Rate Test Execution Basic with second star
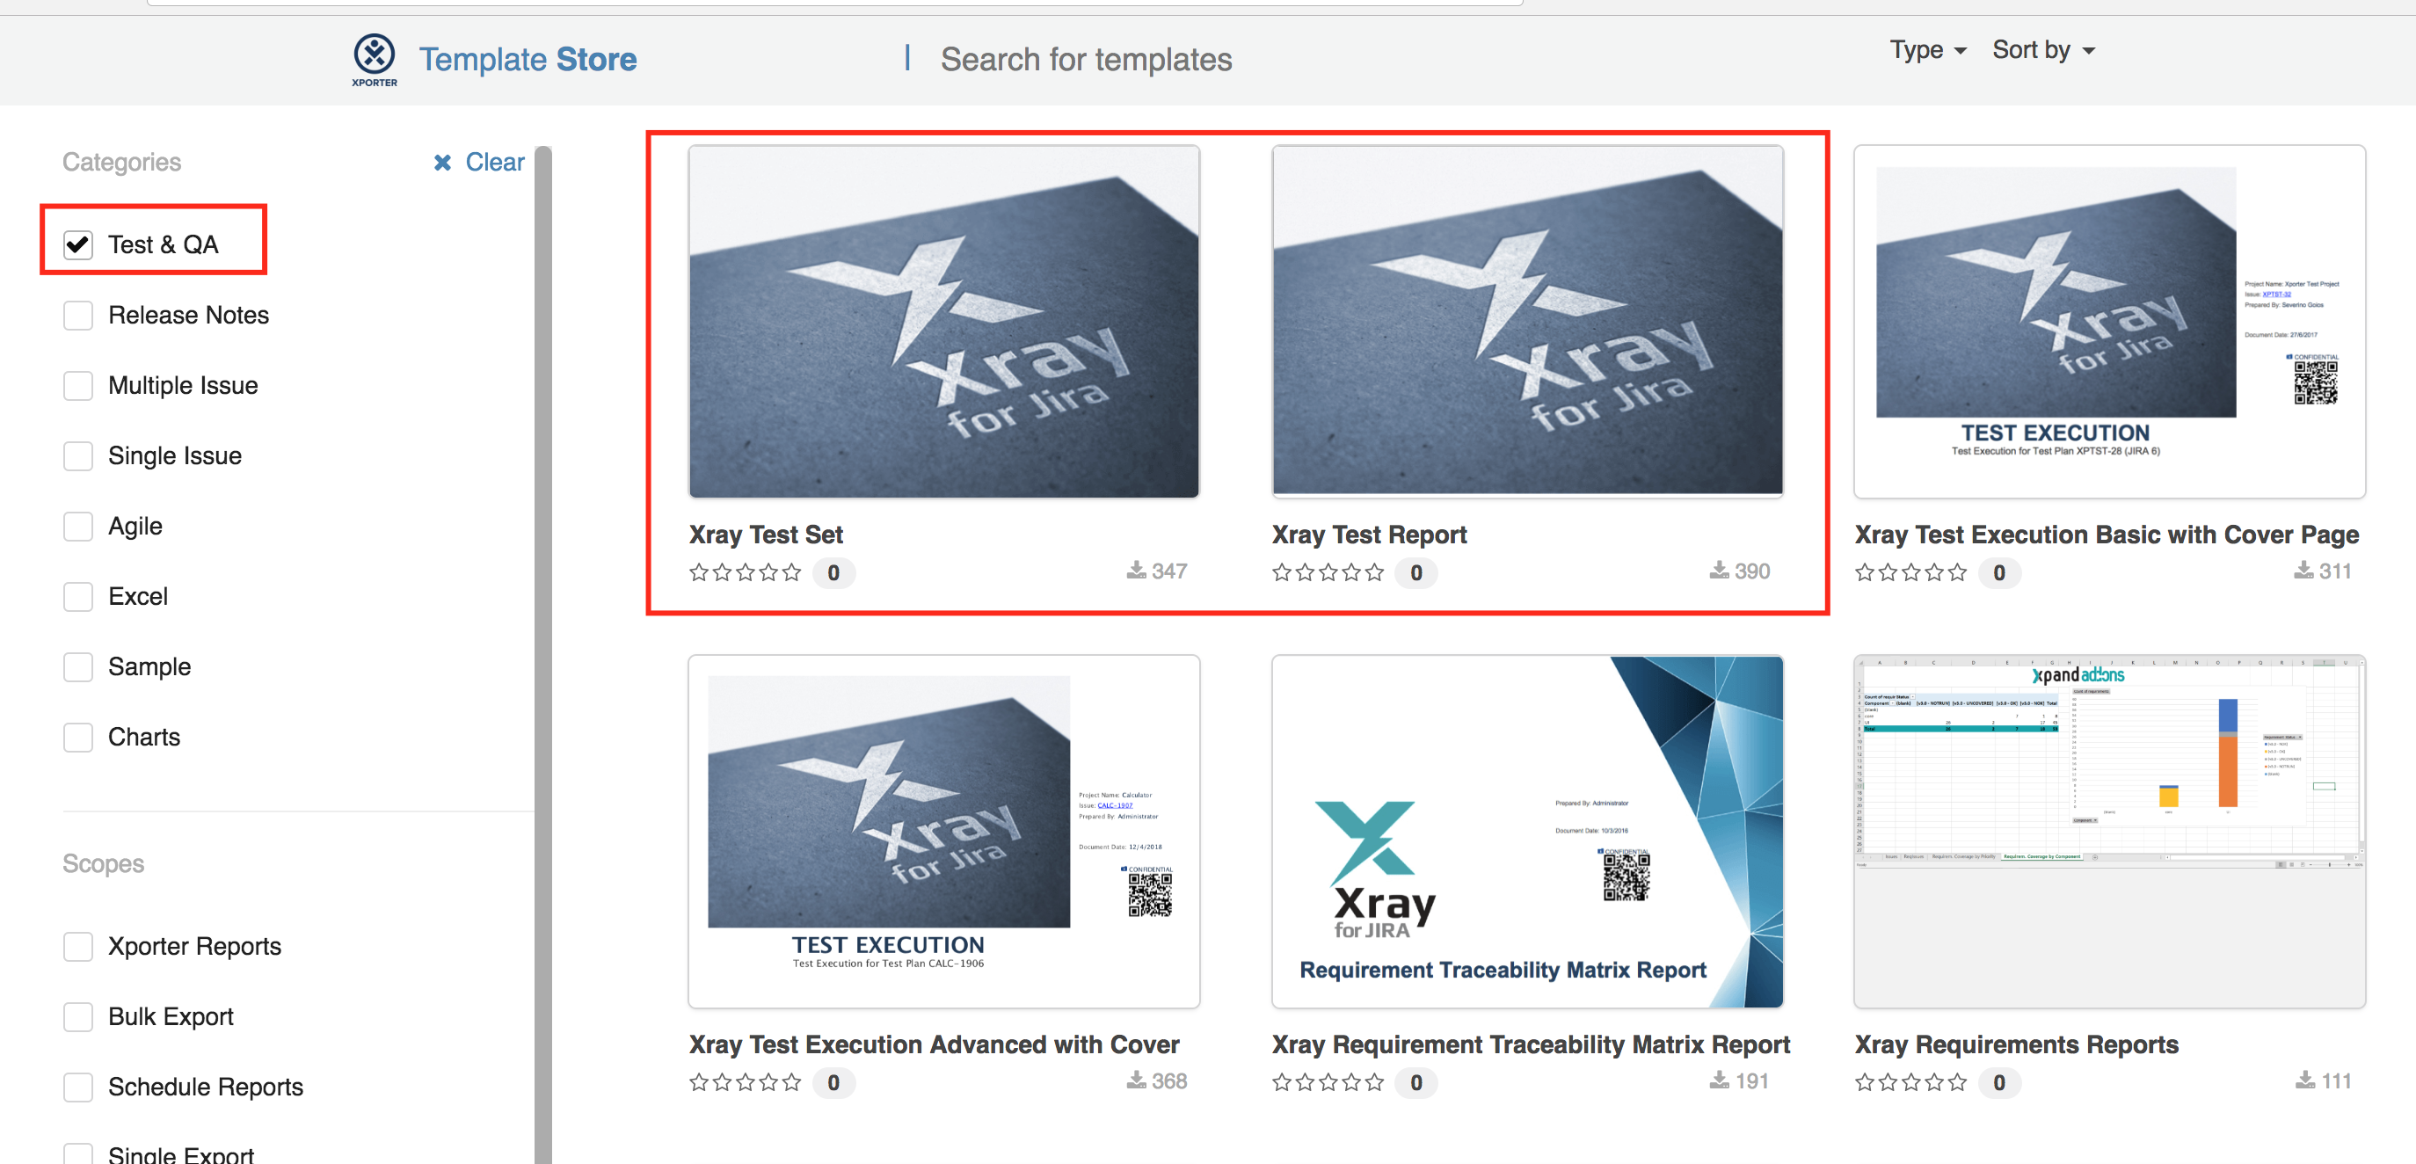 pyautogui.click(x=1888, y=572)
